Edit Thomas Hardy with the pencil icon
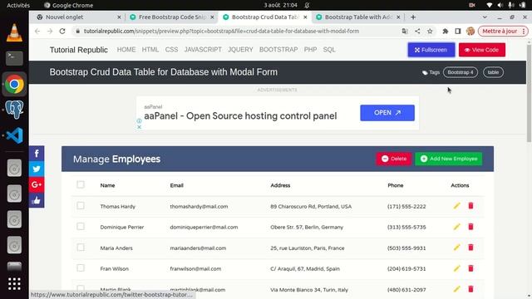Screen dimensions: 532x299 (x=456, y=206)
